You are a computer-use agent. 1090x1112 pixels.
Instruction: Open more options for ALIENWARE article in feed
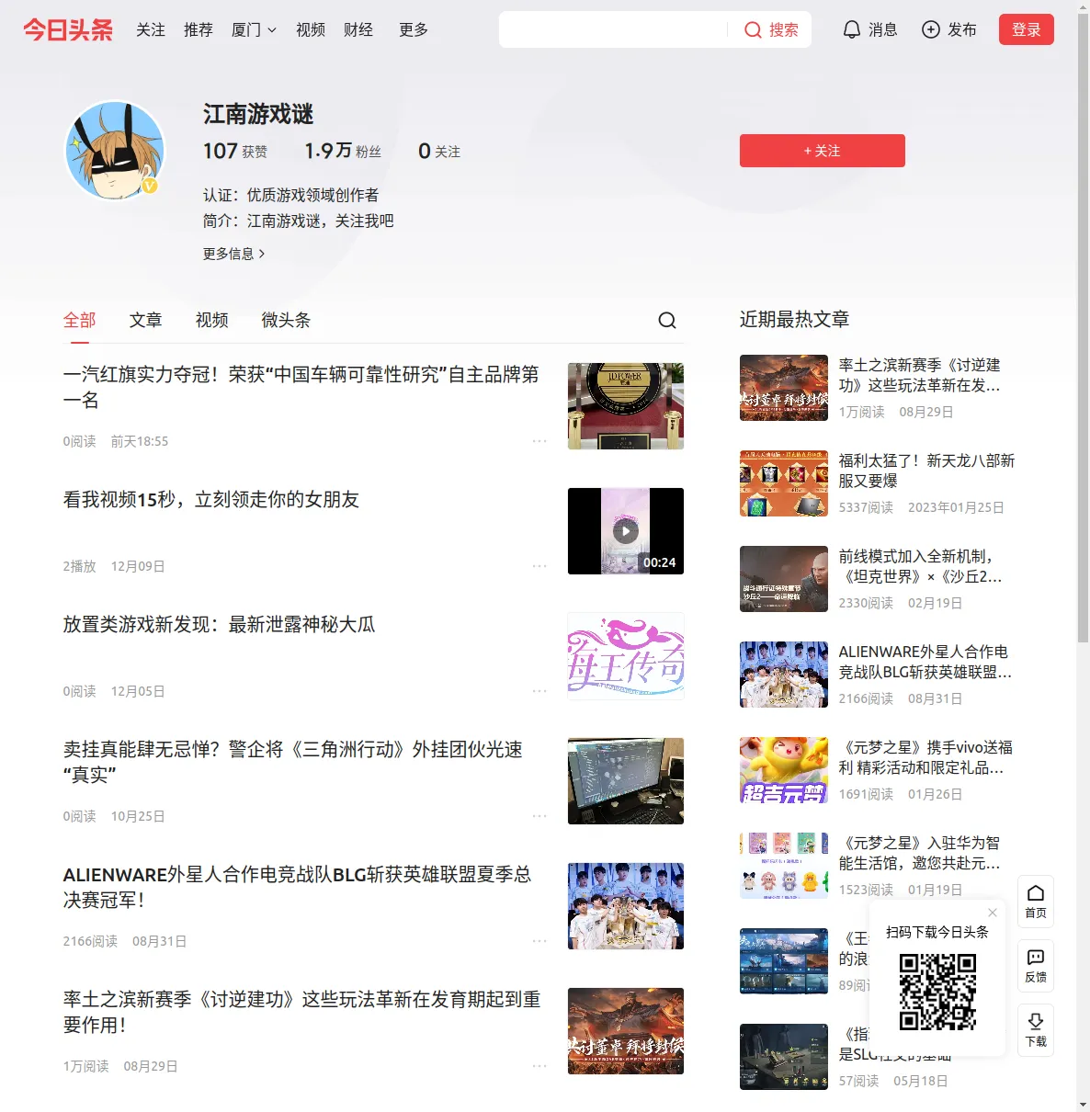coord(539,941)
